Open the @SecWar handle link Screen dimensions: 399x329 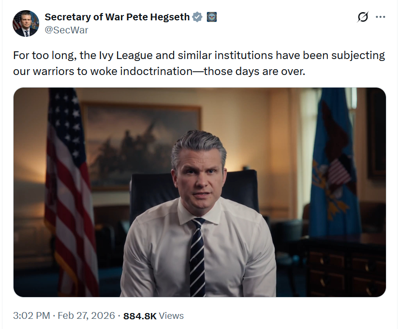tap(66, 30)
